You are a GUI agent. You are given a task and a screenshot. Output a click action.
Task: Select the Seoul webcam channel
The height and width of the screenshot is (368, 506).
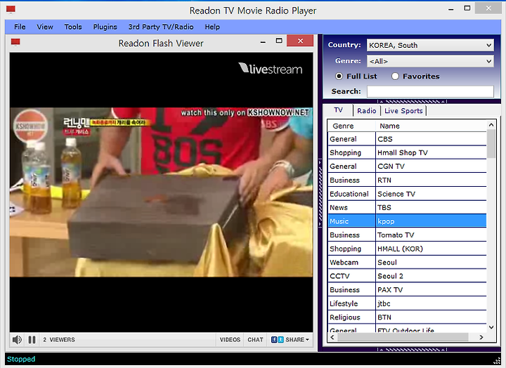[x=407, y=262]
